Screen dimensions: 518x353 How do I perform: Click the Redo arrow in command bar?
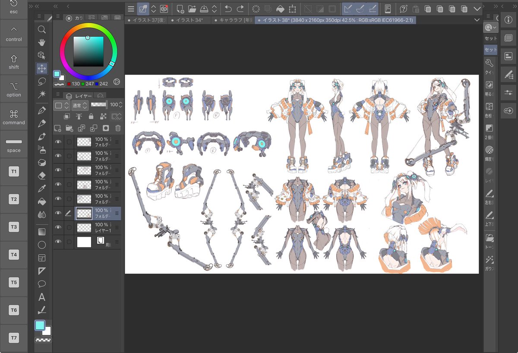(x=240, y=9)
